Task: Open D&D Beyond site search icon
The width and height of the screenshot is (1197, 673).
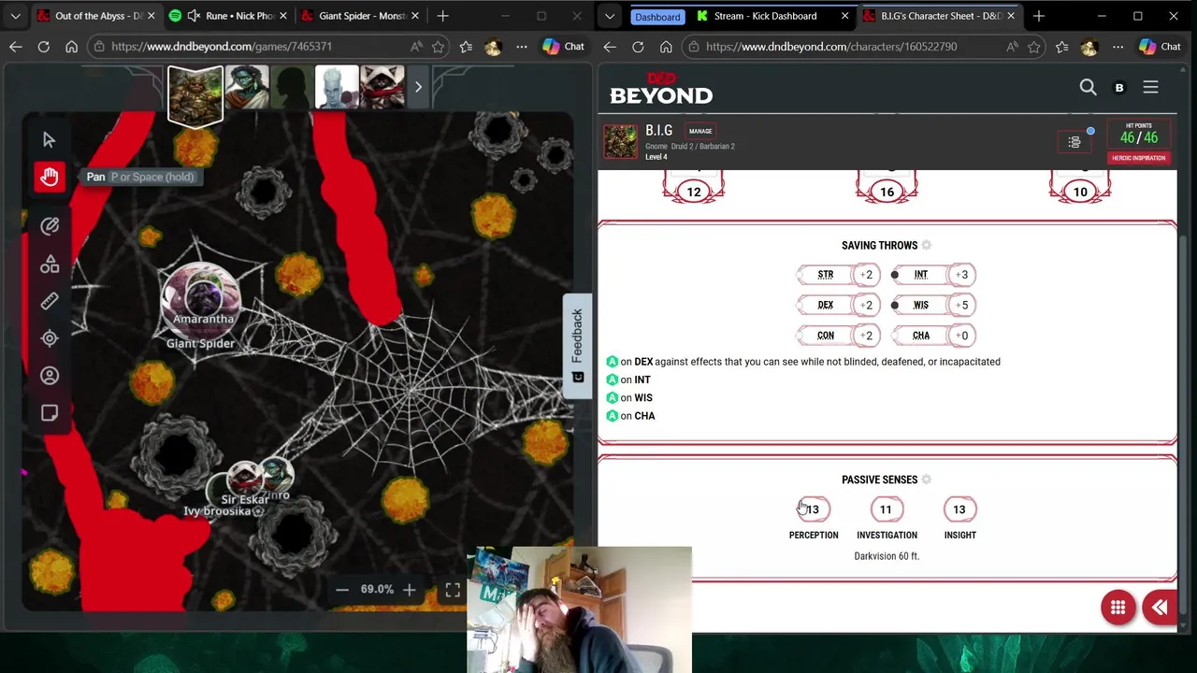Action: pyautogui.click(x=1088, y=87)
